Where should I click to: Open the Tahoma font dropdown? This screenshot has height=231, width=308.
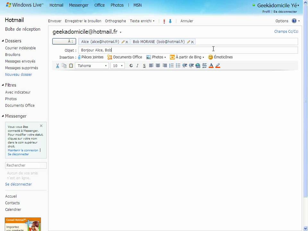click(92, 65)
